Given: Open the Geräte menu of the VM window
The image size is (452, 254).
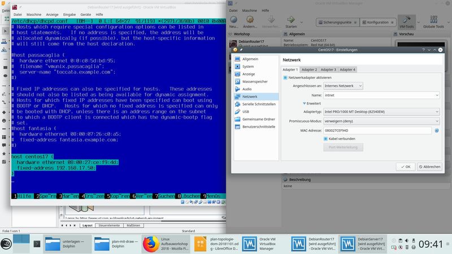Looking at the screenshot, I should pos(86,15).
